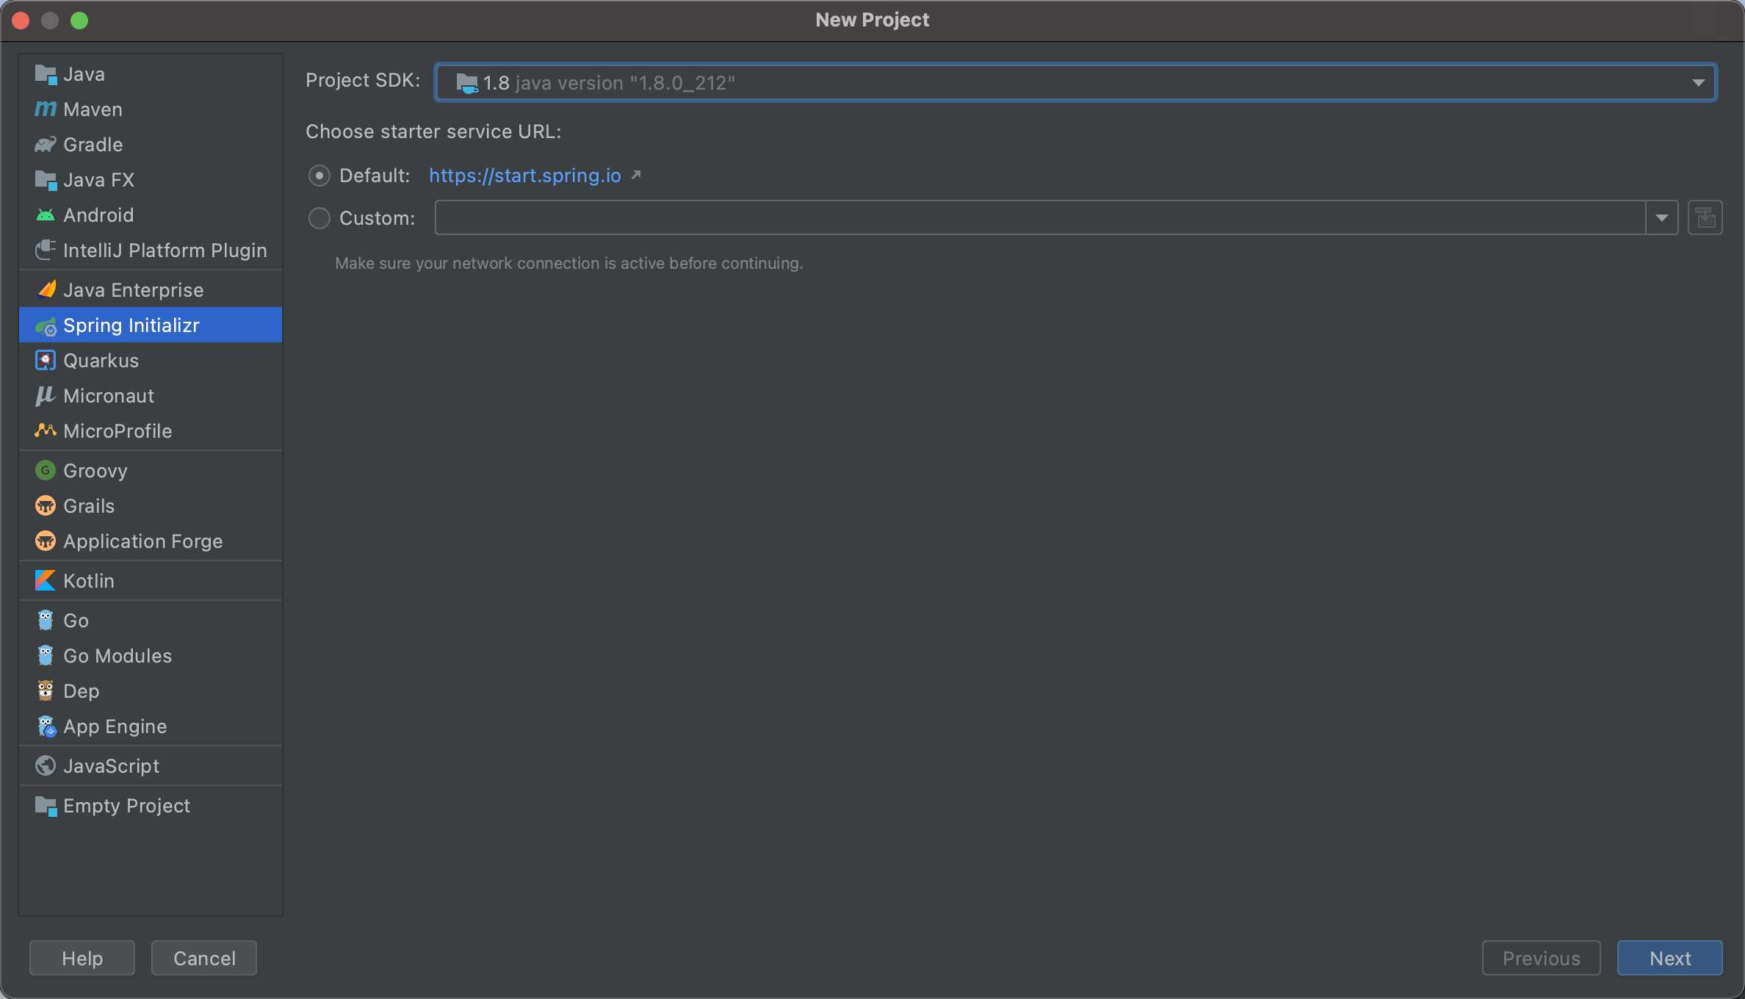Expand the Custom URL history dropdown arrow
Image resolution: width=1745 pixels, height=999 pixels.
pos(1662,218)
